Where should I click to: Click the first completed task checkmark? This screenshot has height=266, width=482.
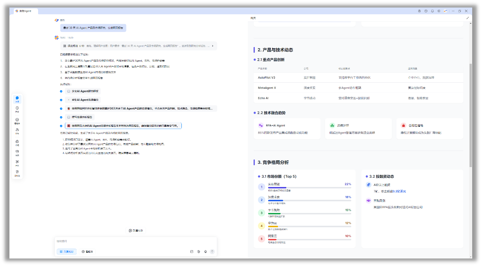coord(61,91)
